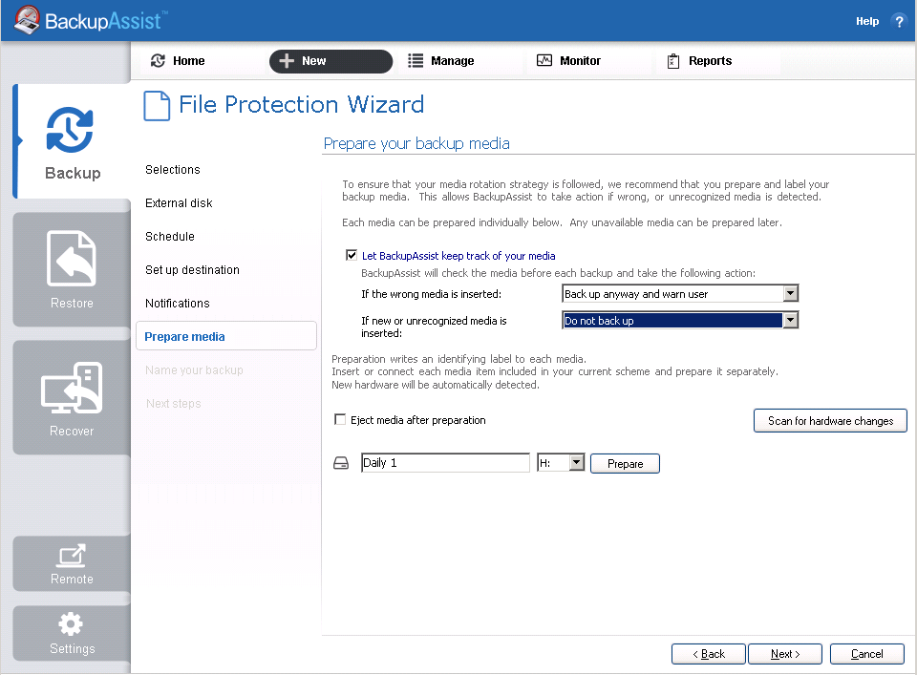Switch to the Manage tab
This screenshot has height=675, width=917.
click(x=459, y=61)
